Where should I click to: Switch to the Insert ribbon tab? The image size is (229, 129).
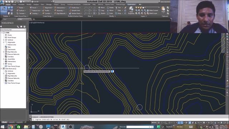point(14,5)
